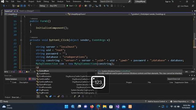Open Microsoft Edge from taskbar

tap(98, 107)
